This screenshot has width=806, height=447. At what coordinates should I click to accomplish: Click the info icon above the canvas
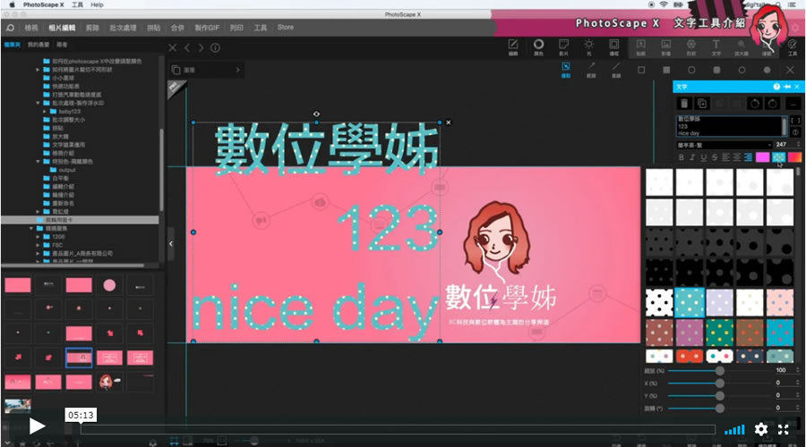tap(216, 47)
